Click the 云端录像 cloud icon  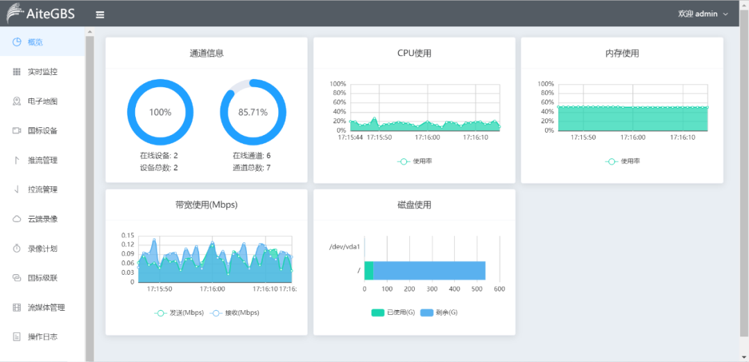pyautogui.click(x=17, y=219)
